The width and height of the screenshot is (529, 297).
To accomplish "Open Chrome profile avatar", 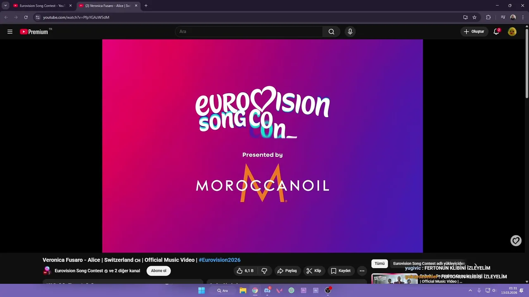I will point(513,17).
